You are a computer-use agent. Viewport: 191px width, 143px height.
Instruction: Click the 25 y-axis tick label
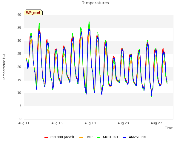[19, 54]
